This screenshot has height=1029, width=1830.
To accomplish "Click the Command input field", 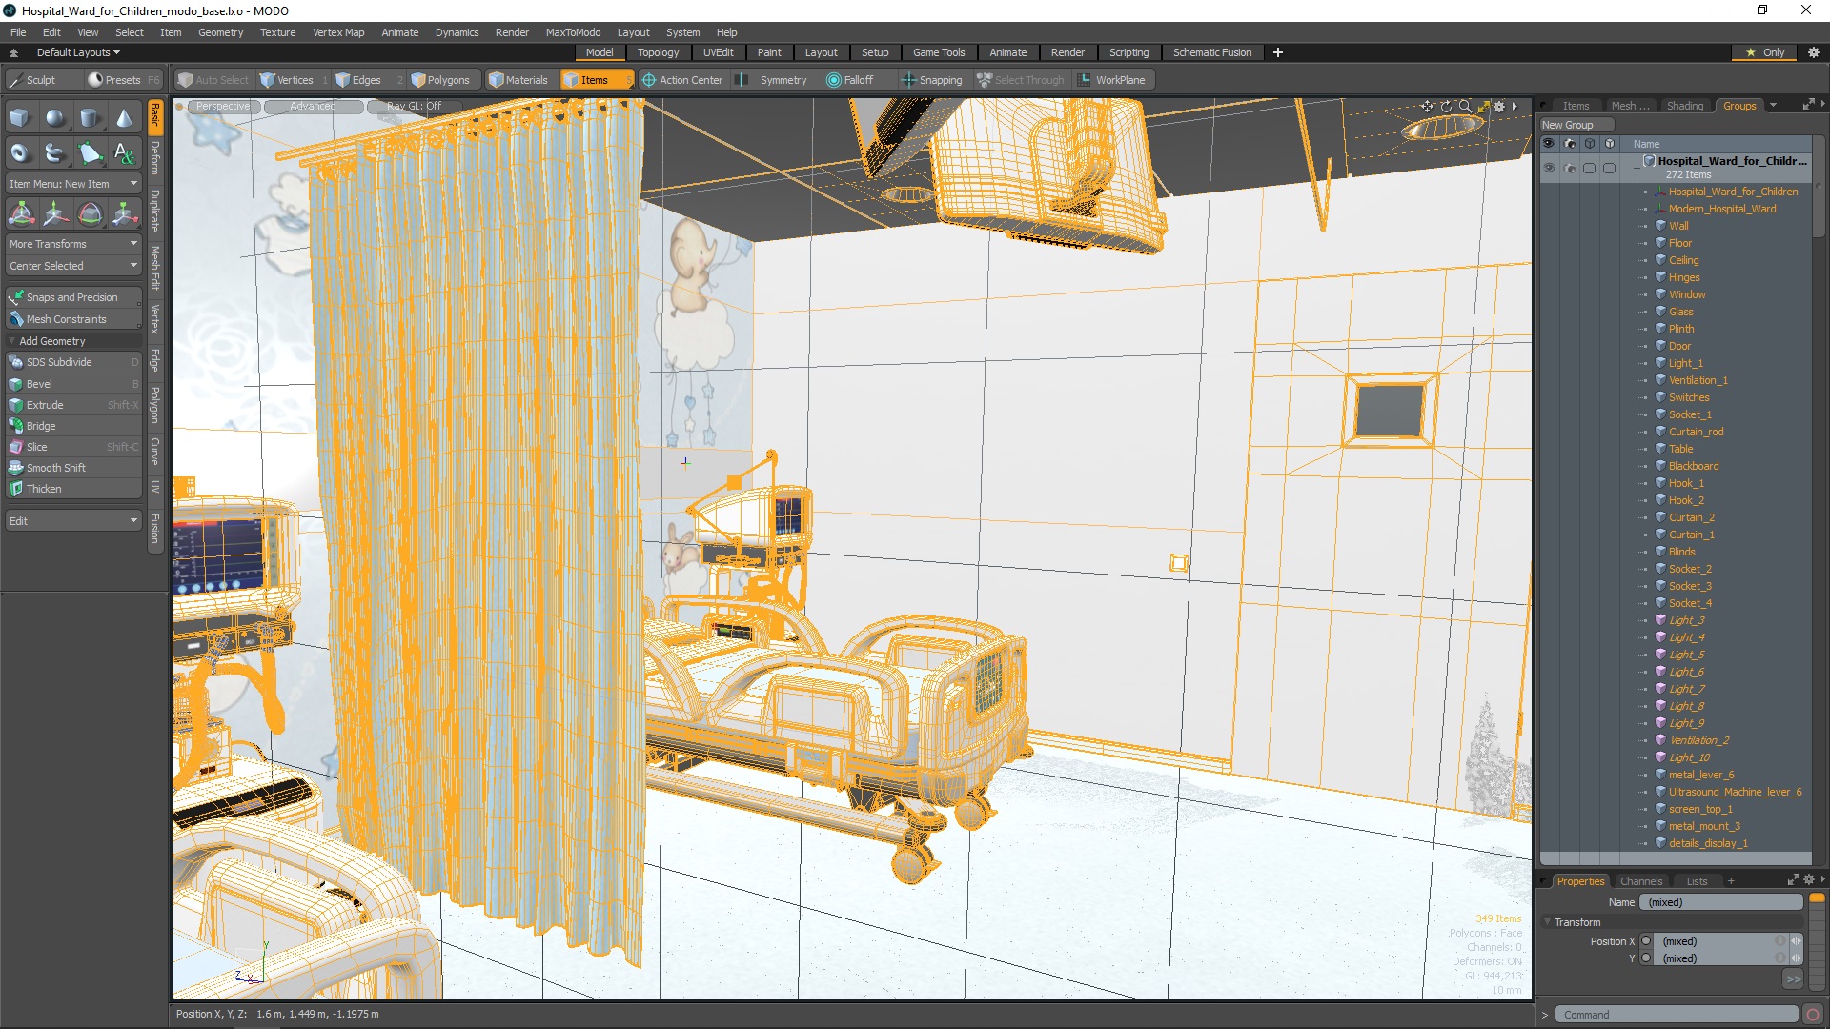I will (x=1677, y=1015).
